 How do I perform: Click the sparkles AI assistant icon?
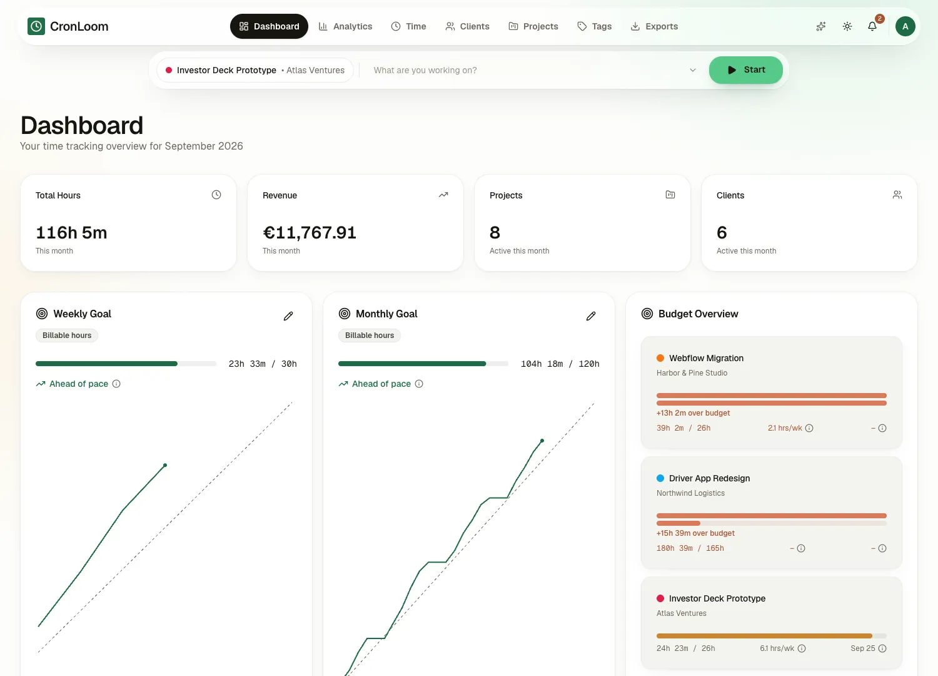pos(821,26)
